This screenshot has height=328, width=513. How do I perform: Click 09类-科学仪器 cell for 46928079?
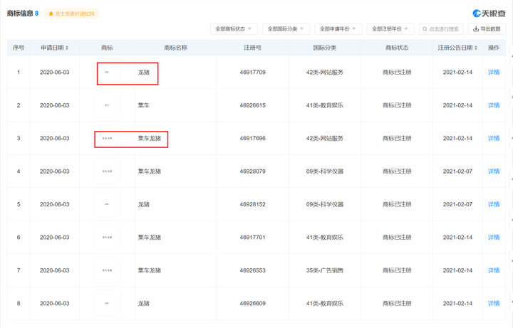tap(325, 171)
